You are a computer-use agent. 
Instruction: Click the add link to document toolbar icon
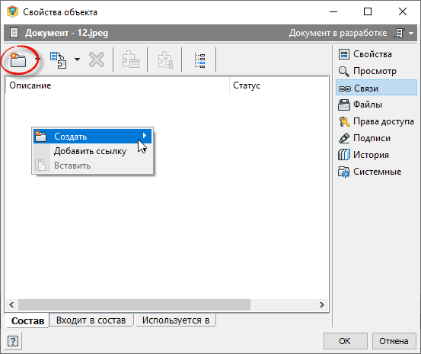59,60
